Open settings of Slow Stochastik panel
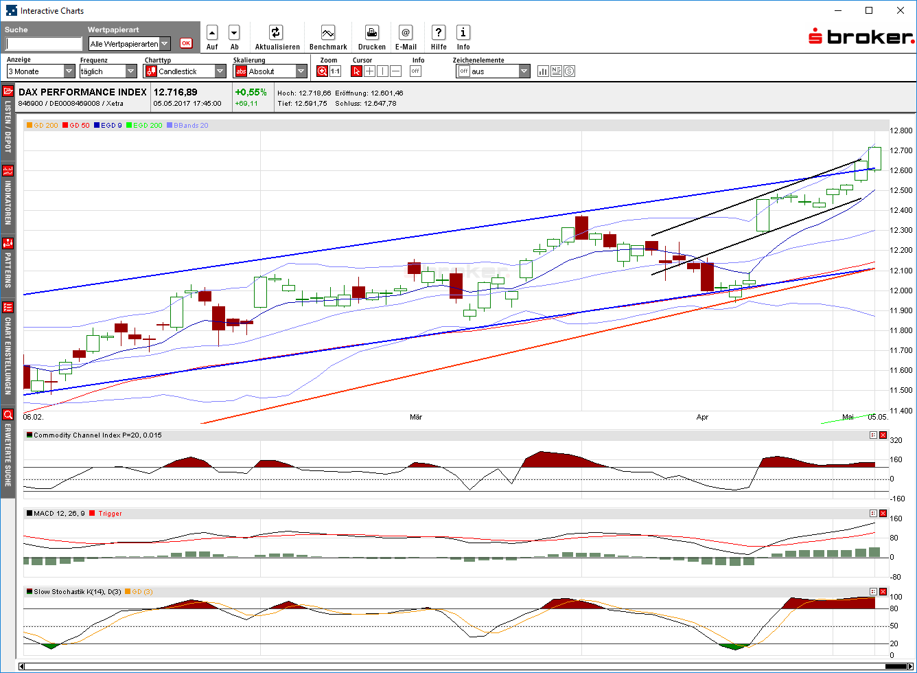The height and width of the screenshot is (673, 917). [874, 591]
